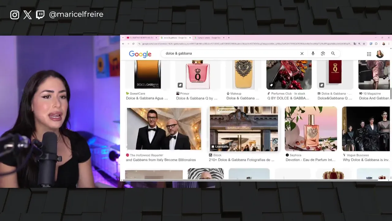Image resolution: width=392 pixels, height=221 pixels.
Task: Submit search with the magnifying glass icon
Action: coord(333,53)
